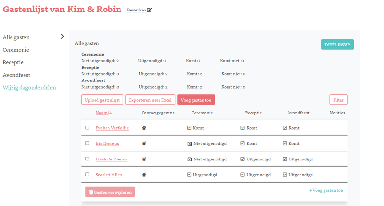Open Exporteren naar Excel

[x=149, y=100]
